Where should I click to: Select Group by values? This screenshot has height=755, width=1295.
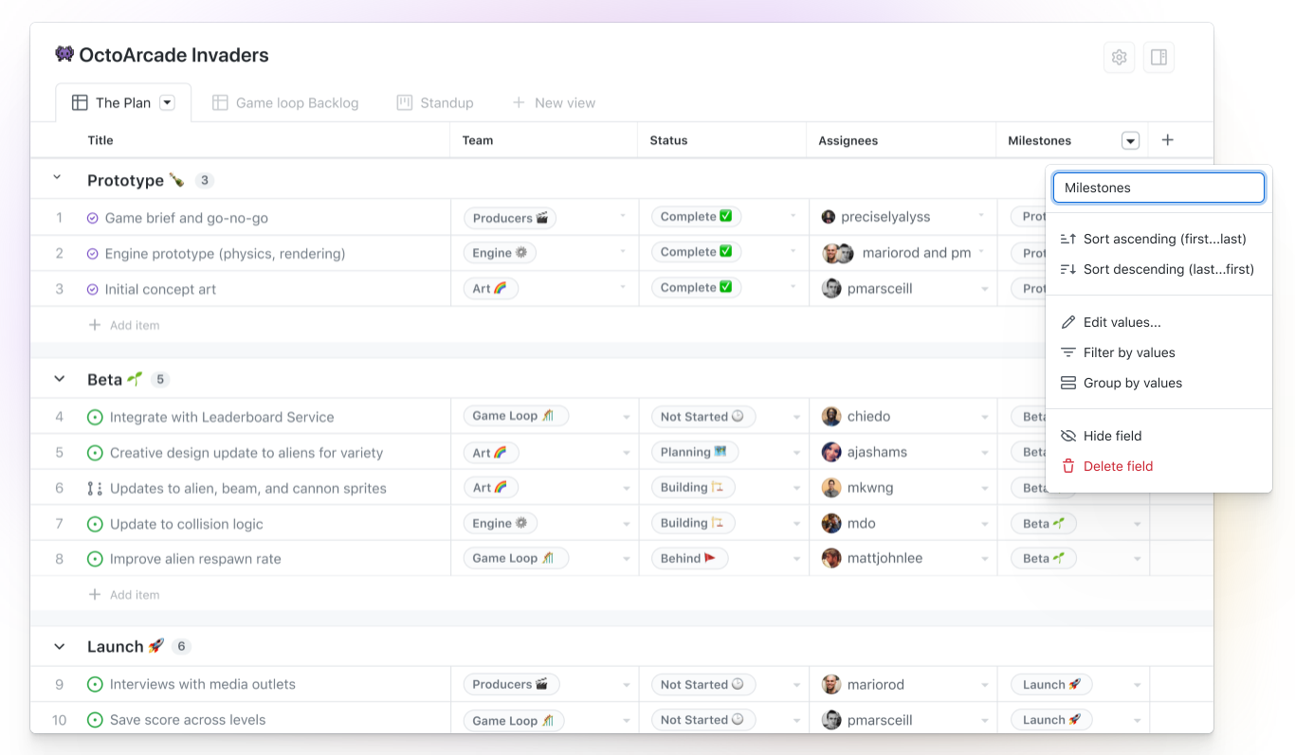[1158, 383]
